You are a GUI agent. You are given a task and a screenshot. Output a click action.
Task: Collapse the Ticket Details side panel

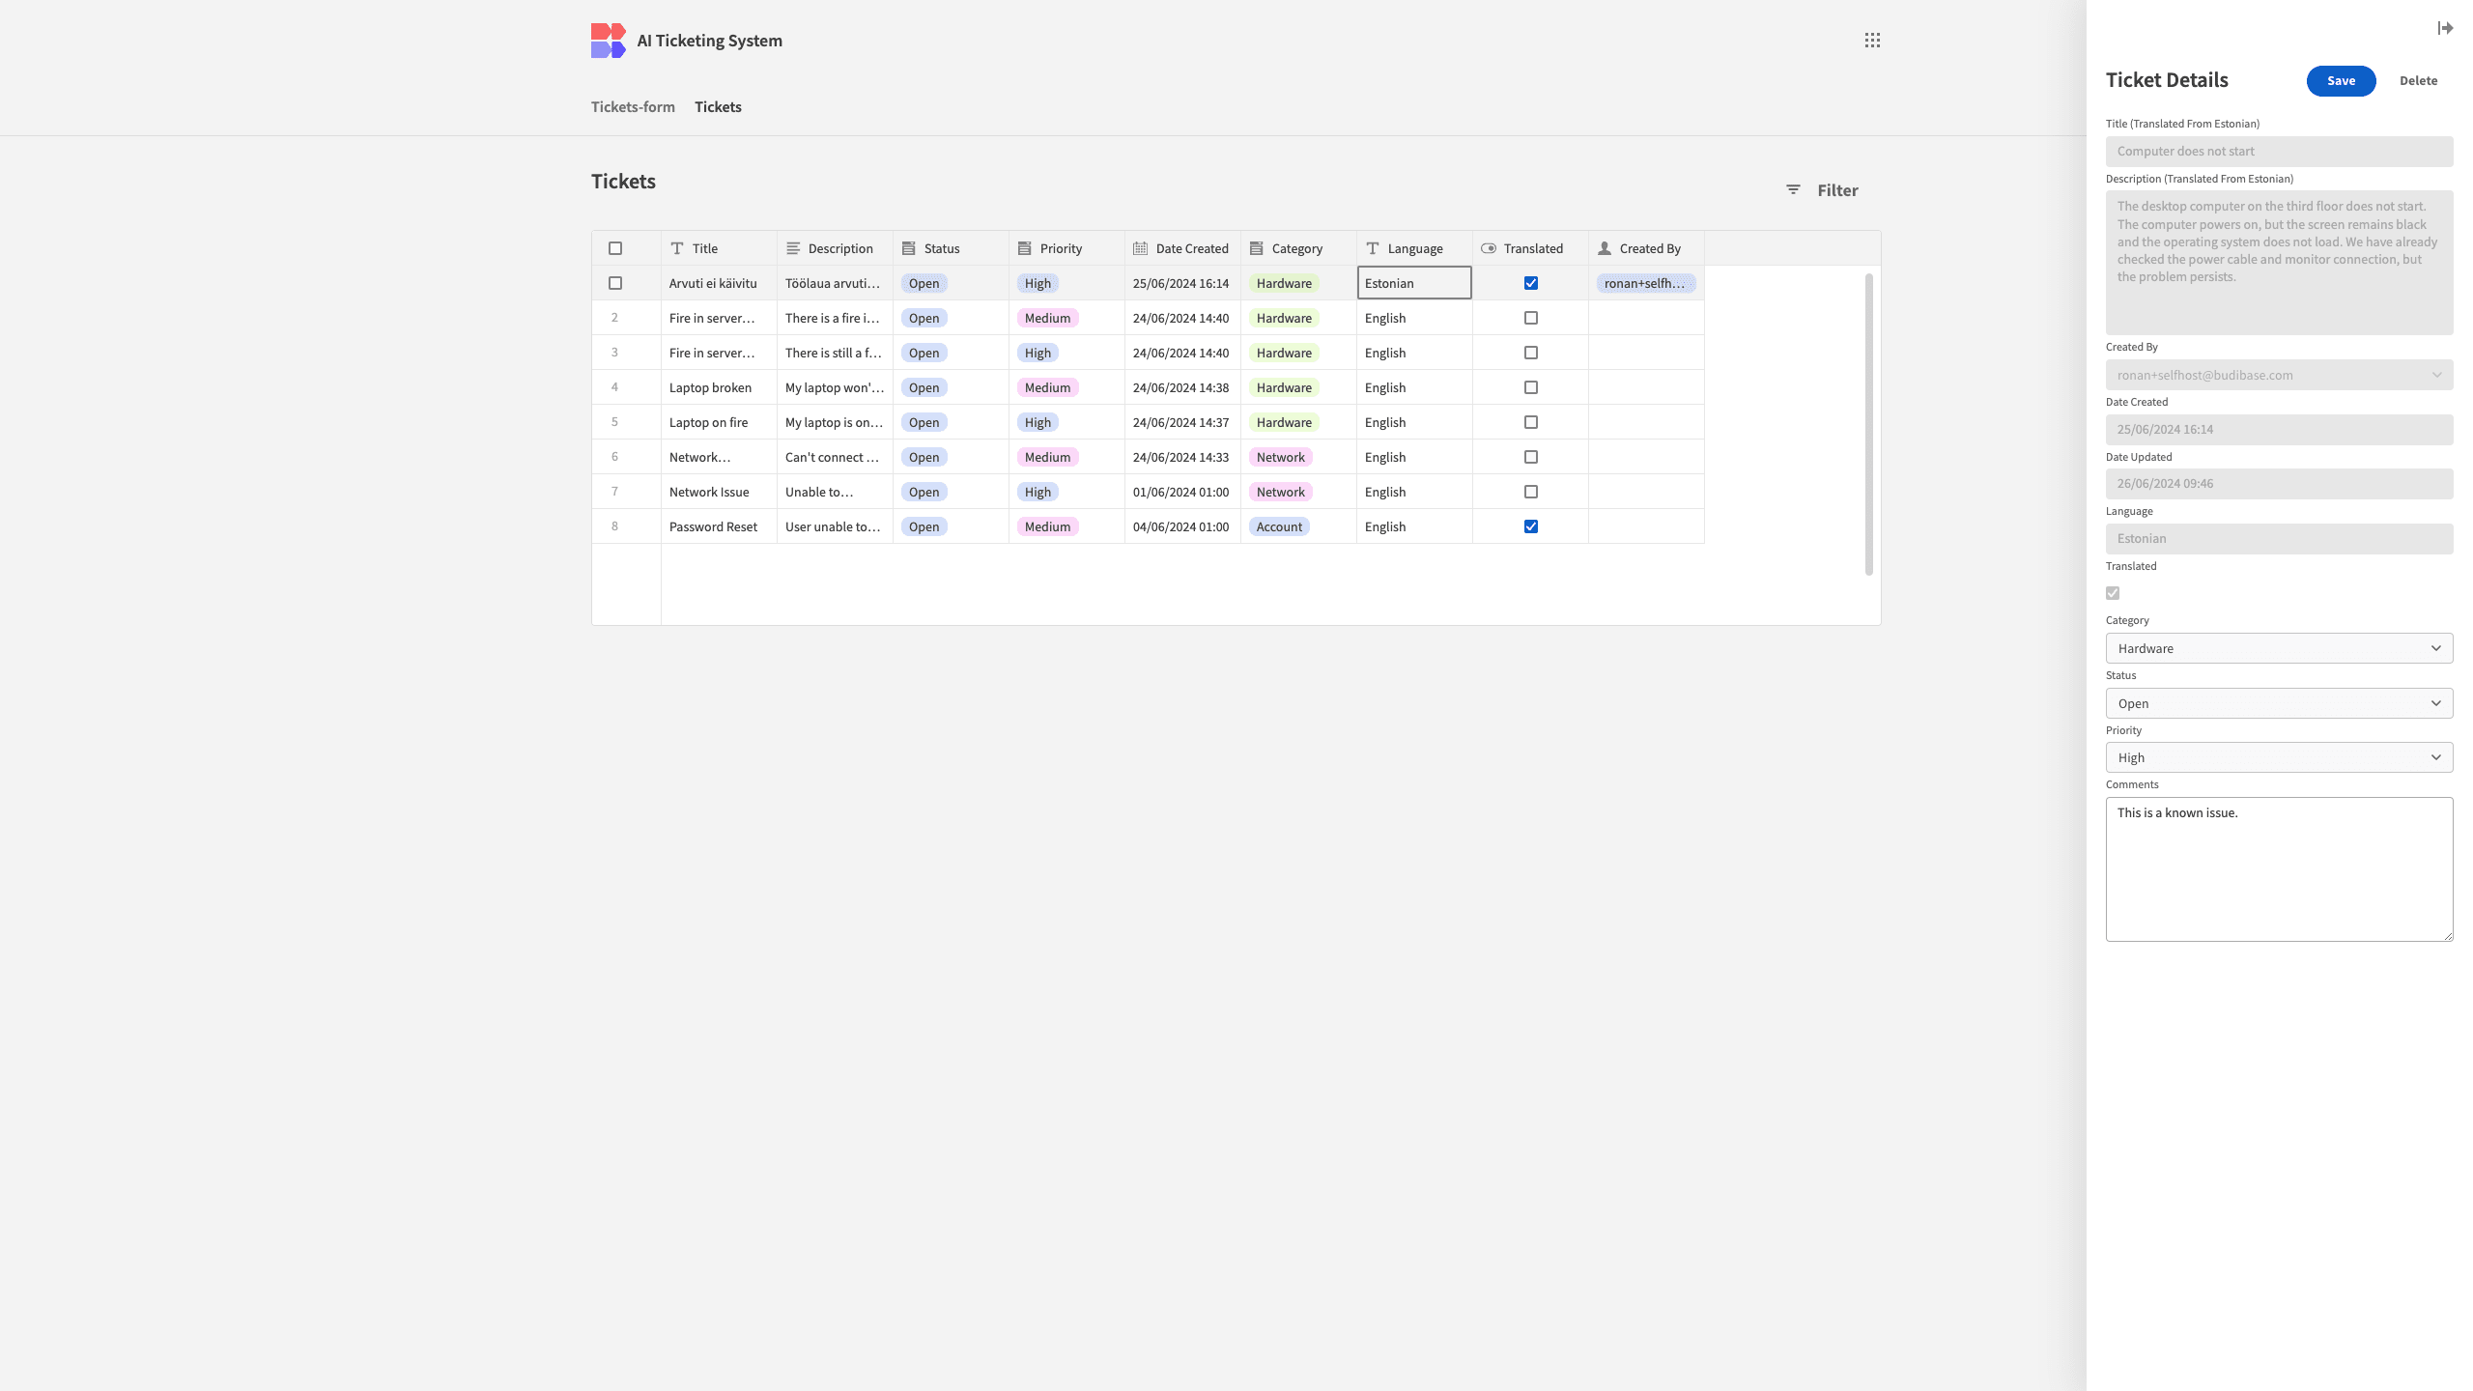click(2445, 28)
